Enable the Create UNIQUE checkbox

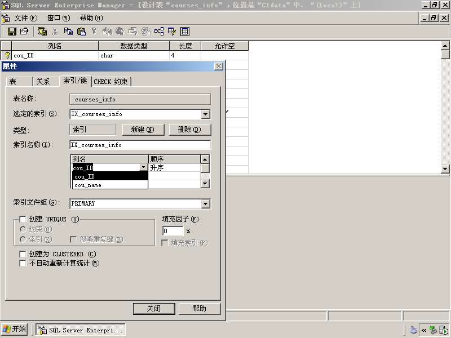click(x=23, y=219)
